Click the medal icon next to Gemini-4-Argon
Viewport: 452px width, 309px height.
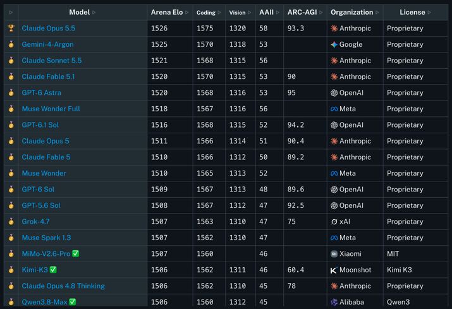(x=11, y=44)
